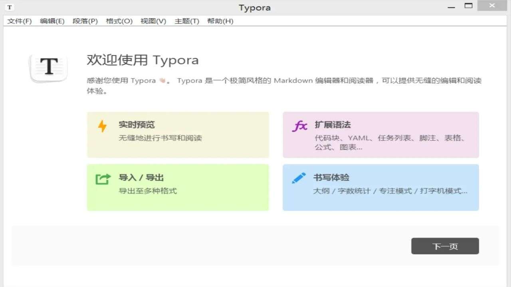The width and height of the screenshot is (511, 287).
Task: Click the small T icon in title bar
Action: (9, 7)
